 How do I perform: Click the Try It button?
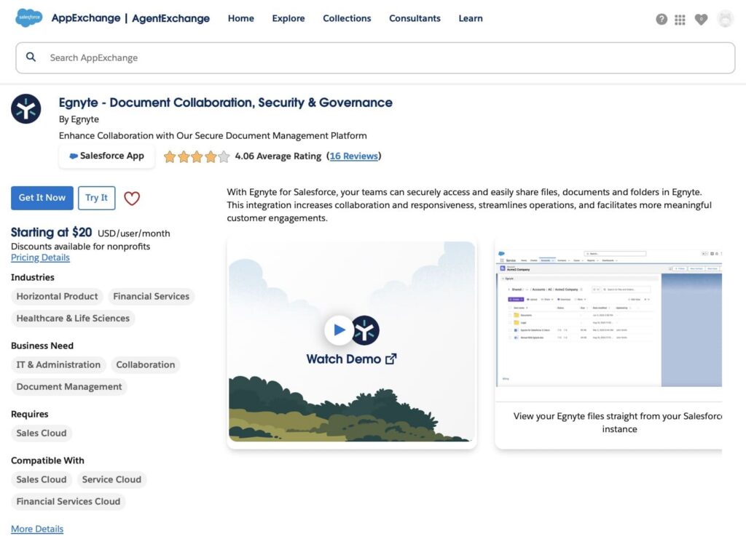pos(97,198)
